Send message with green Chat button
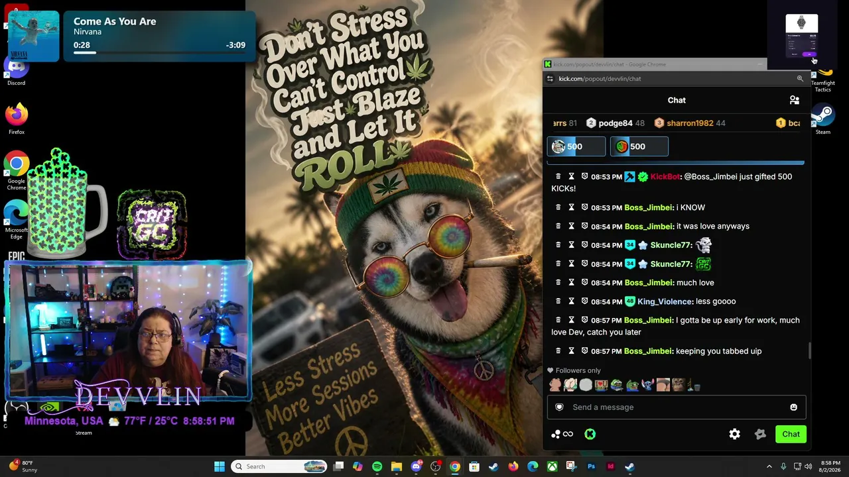The width and height of the screenshot is (849, 477). click(791, 434)
